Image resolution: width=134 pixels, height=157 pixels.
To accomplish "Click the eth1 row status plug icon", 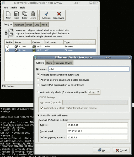I will point(16,50).
